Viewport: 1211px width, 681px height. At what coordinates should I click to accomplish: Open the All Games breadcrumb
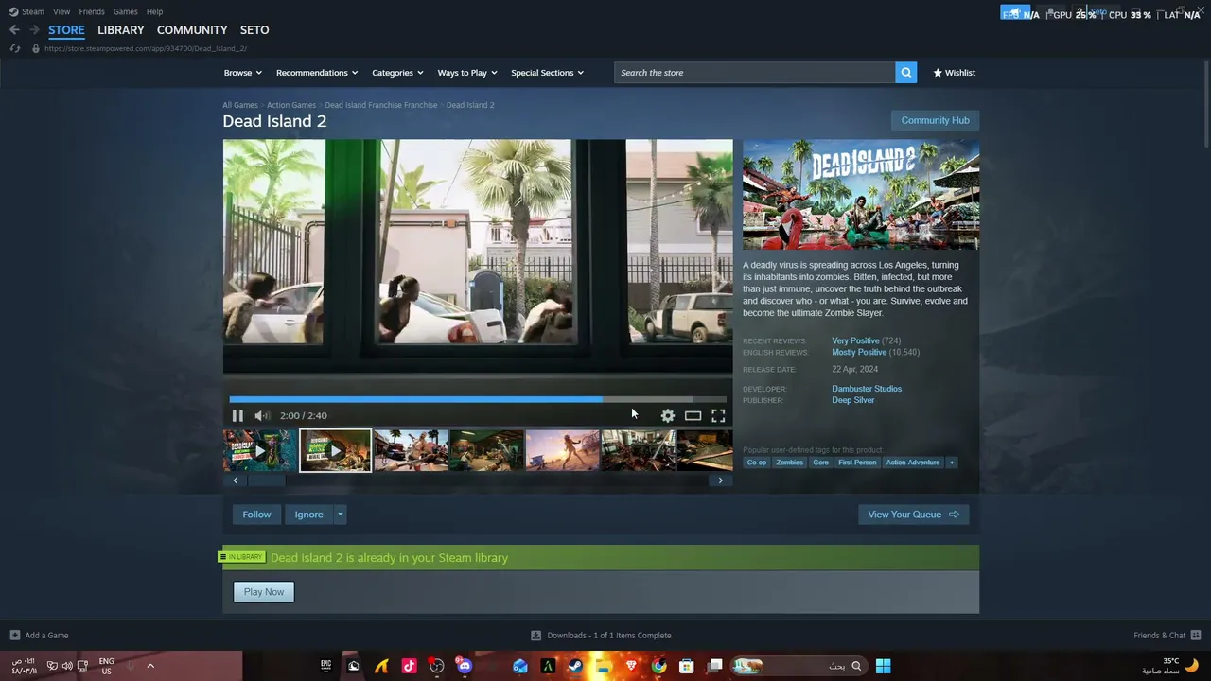click(240, 105)
